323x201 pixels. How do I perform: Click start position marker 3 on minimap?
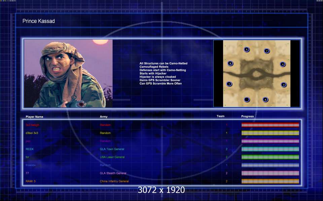[x=284, y=85]
